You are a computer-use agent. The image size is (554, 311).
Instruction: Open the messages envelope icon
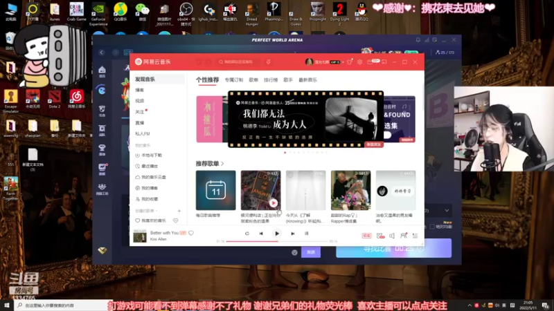click(x=370, y=62)
